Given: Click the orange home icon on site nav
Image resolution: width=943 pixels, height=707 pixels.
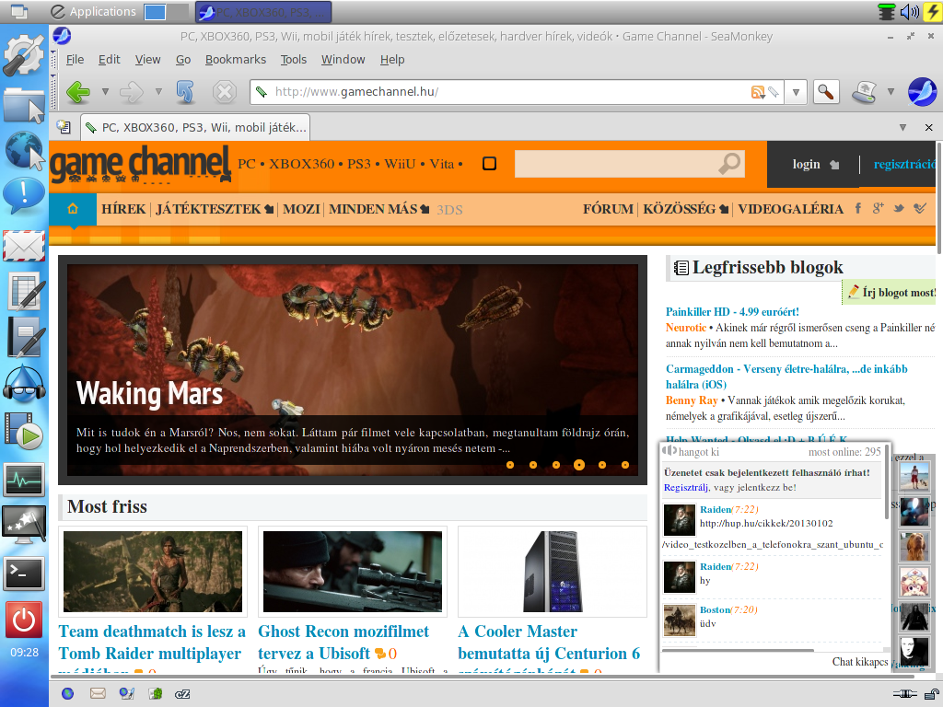Looking at the screenshot, I should (x=73, y=209).
